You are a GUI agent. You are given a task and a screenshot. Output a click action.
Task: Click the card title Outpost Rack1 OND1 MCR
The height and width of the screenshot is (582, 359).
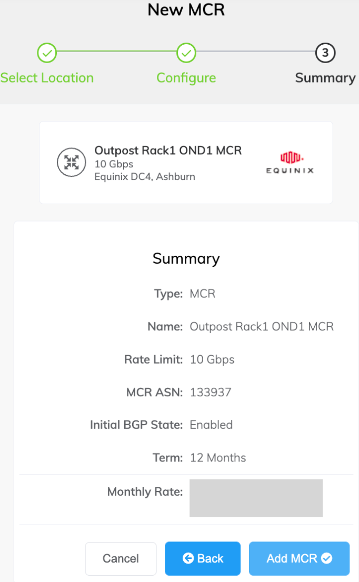168,150
